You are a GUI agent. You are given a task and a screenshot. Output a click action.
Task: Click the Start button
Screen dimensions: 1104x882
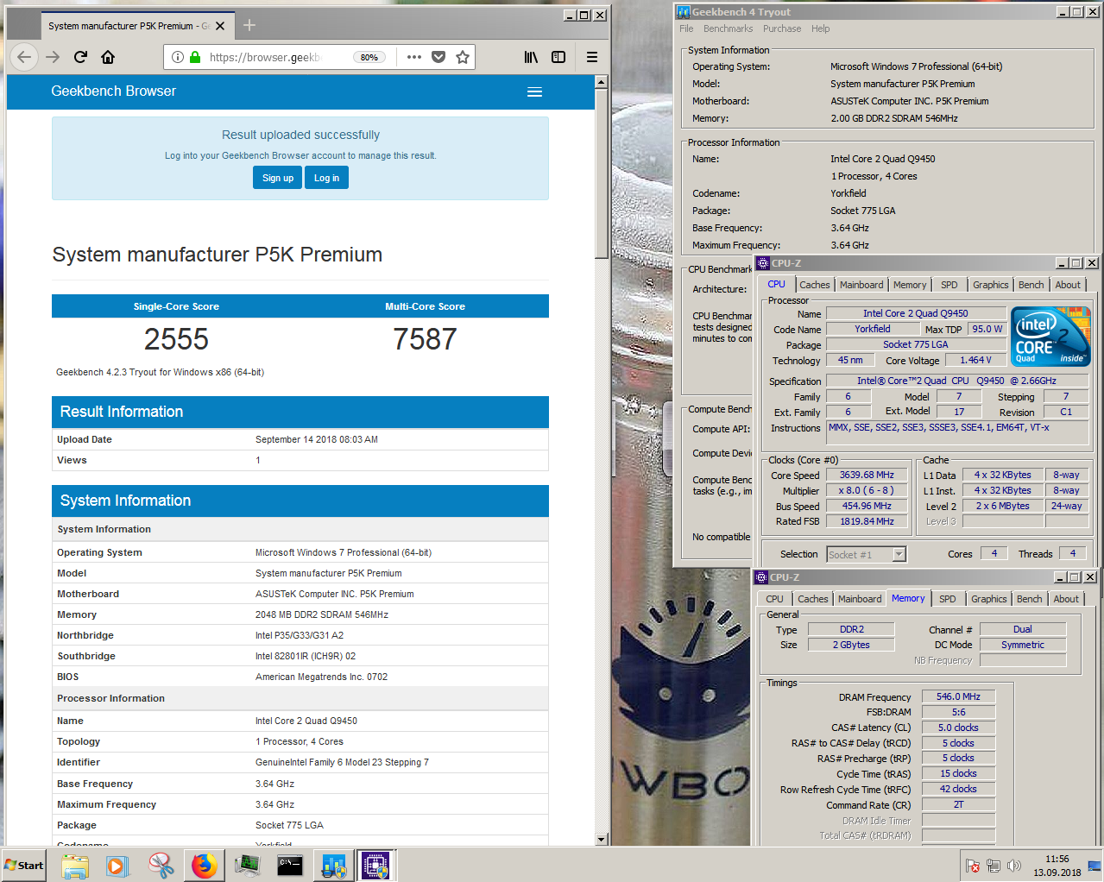coord(23,866)
